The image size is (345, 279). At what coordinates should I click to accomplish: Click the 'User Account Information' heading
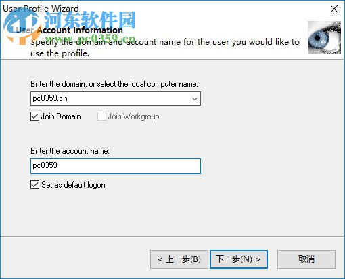coord(70,30)
